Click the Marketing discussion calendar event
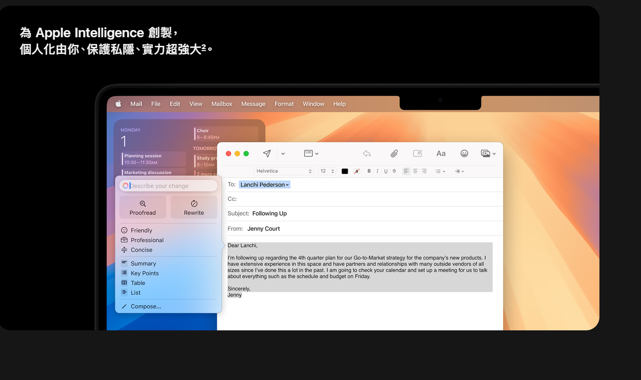The width and height of the screenshot is (641, 380). (x=153, y=172)
